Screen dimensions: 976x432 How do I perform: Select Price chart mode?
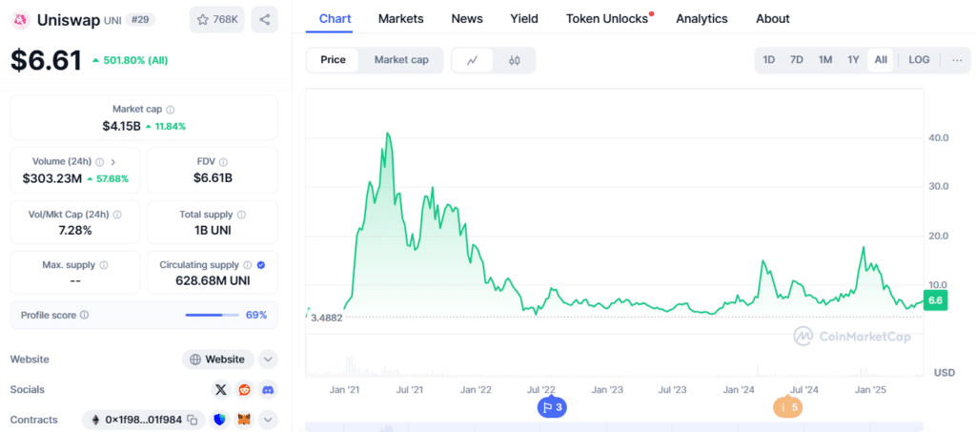tap(333, 60)
